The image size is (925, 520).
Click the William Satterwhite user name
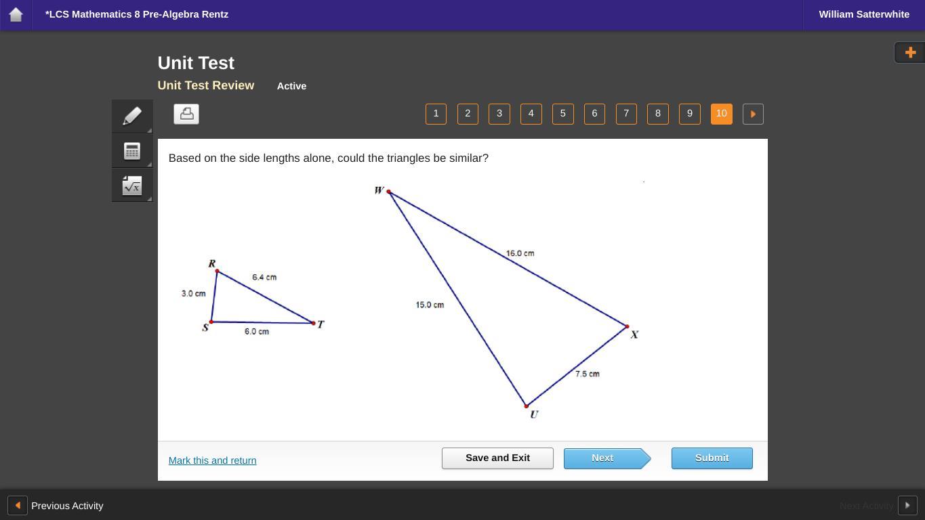click(863, 14)
